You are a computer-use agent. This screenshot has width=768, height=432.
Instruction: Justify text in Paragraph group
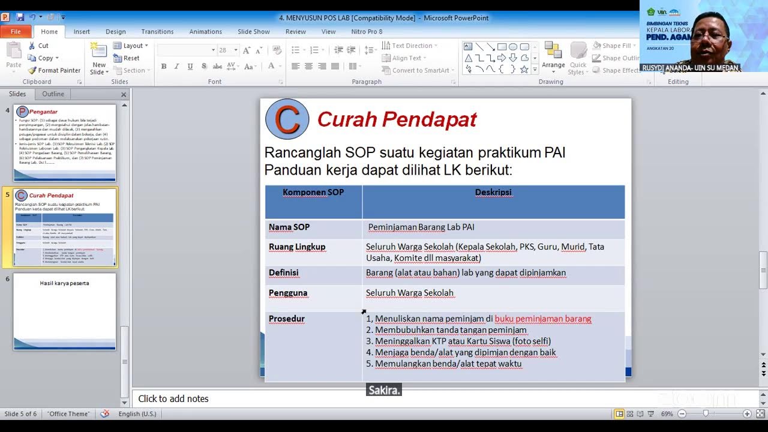click(335, 66)
